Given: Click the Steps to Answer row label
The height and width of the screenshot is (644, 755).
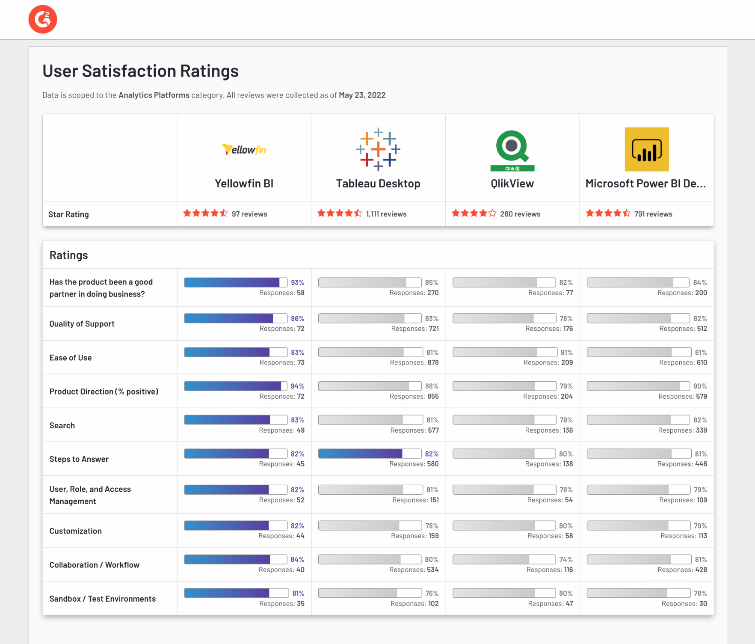Looking at the screenshot, I should pyautogui.click(x=79, y=459).
